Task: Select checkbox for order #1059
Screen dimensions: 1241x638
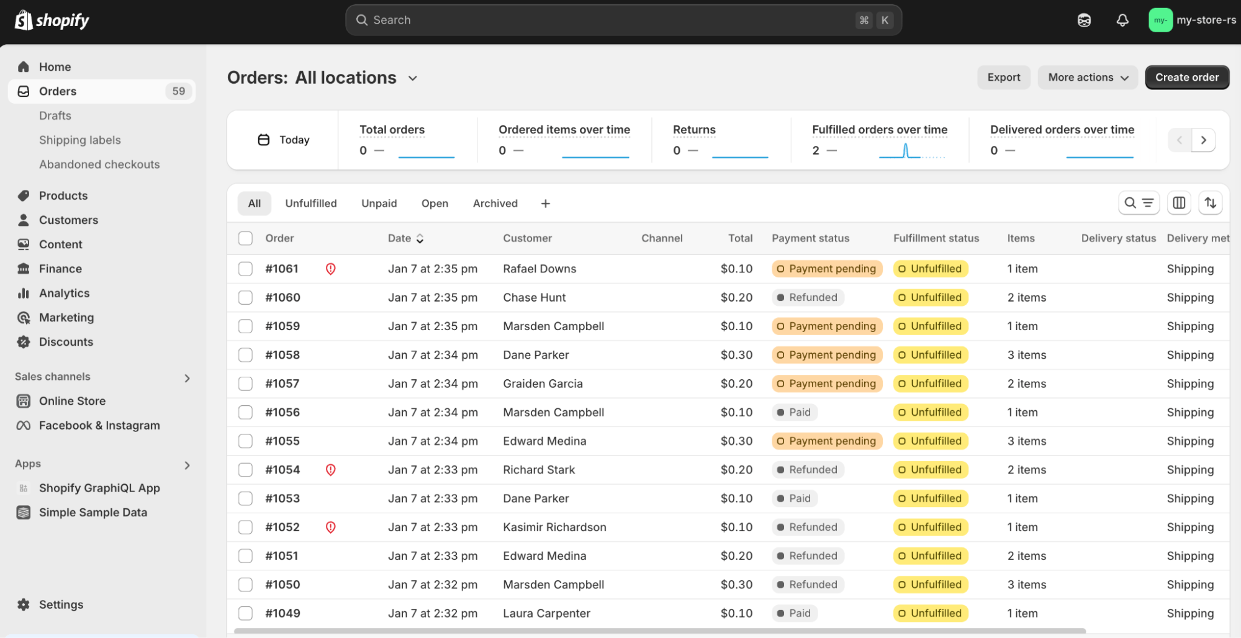Action: point(246,326)
